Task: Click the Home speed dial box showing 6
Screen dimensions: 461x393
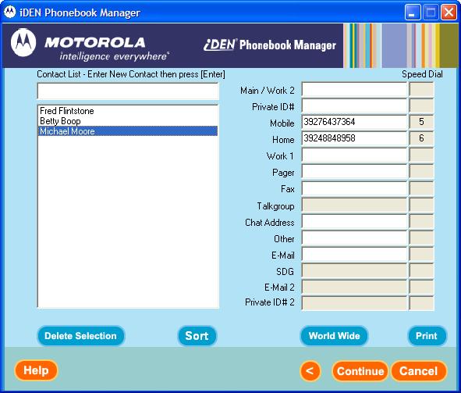Action: pos(421,139)
